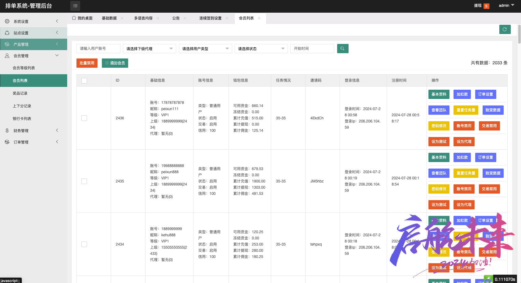Click the 添加会员 button
This screenshot has width=521, height=283.
point(115,63)
